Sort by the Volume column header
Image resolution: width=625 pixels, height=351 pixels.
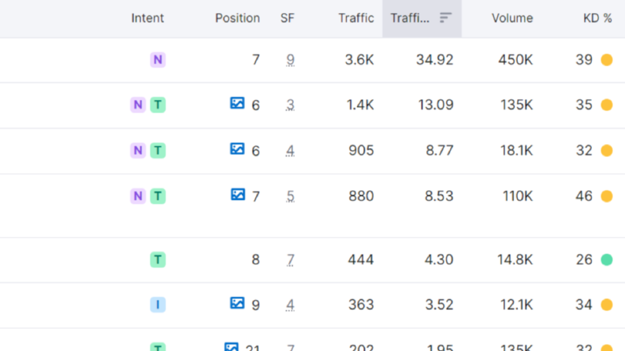pyautogui.click(x=512, y=18)
